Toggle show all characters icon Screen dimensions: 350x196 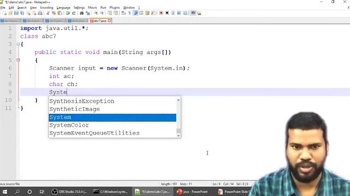(x=129, y=13)
